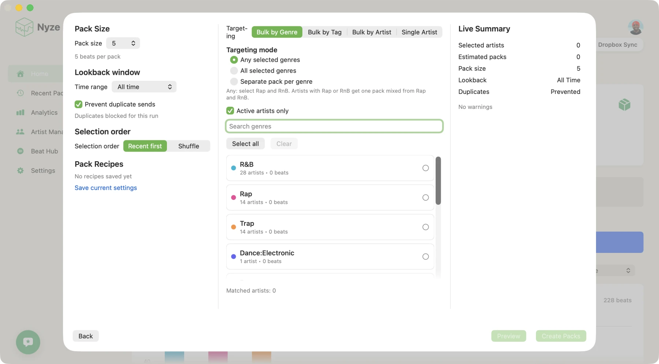Switch to Bulk by Artist tab
659x364 pixels.
click(372, 32)
